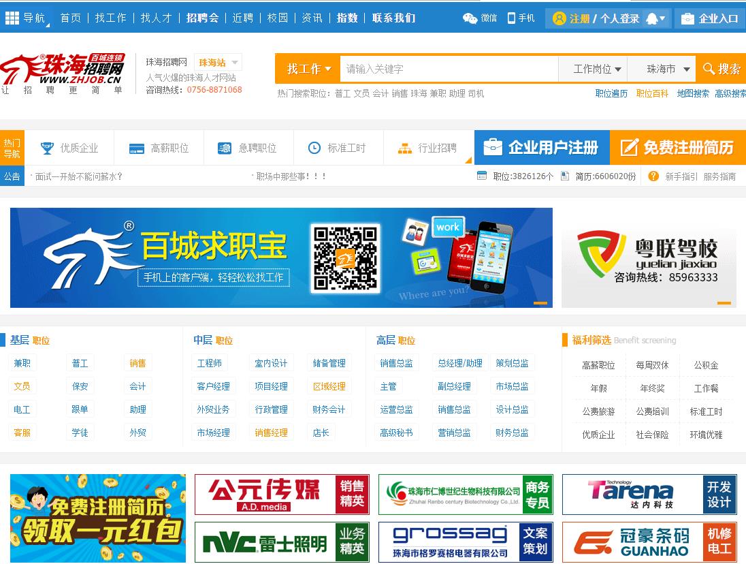Screen dimensions: 746x564
Task: Filter by 公费培训 benefit
Action: 652,411
